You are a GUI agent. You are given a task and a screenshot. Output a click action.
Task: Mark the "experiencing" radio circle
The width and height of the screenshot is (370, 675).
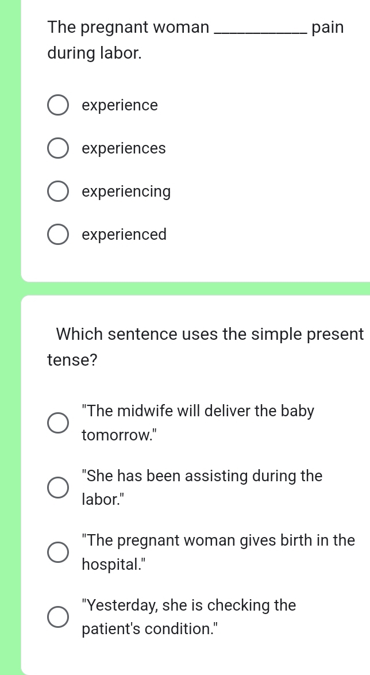coord(57,192)
